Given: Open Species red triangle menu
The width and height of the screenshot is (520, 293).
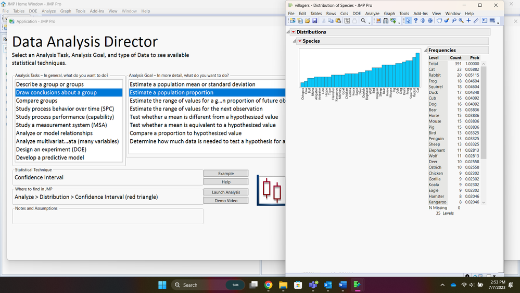Looking at the screenshot, I should (x=300, y=41).
